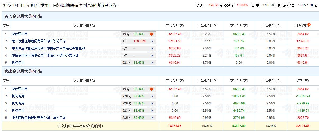Click total percentage 13.46%
Image resolution: width=319 pixels, height=132 pixels.
click(x=271, y=126)
